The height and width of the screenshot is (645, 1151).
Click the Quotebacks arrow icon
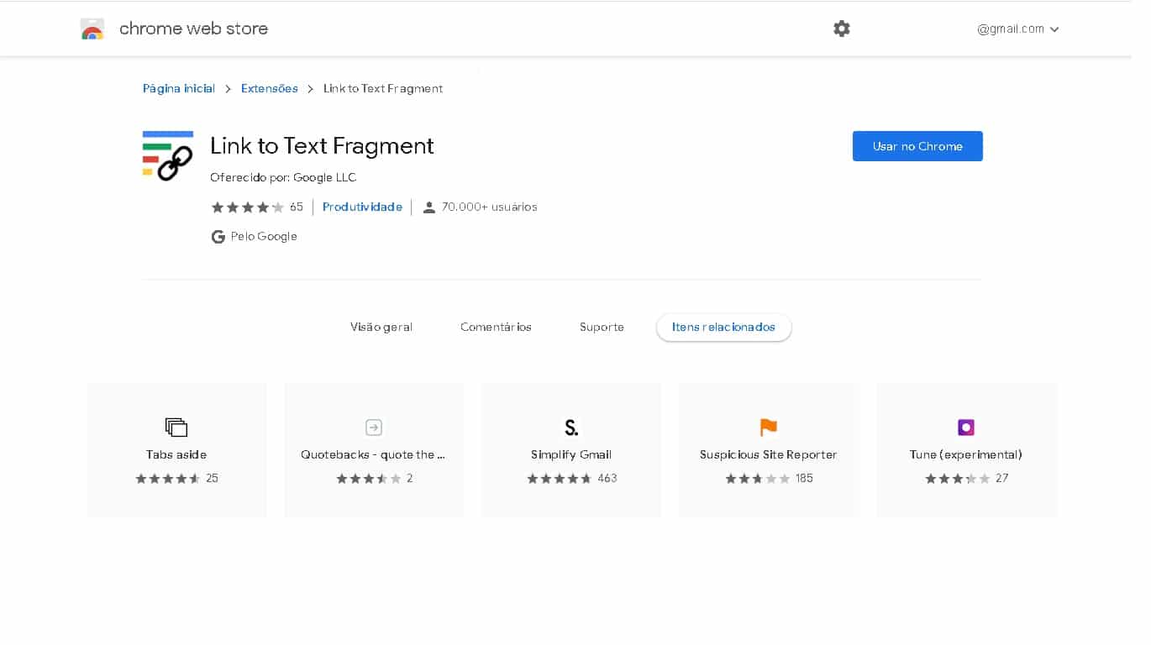coord(374,427)
